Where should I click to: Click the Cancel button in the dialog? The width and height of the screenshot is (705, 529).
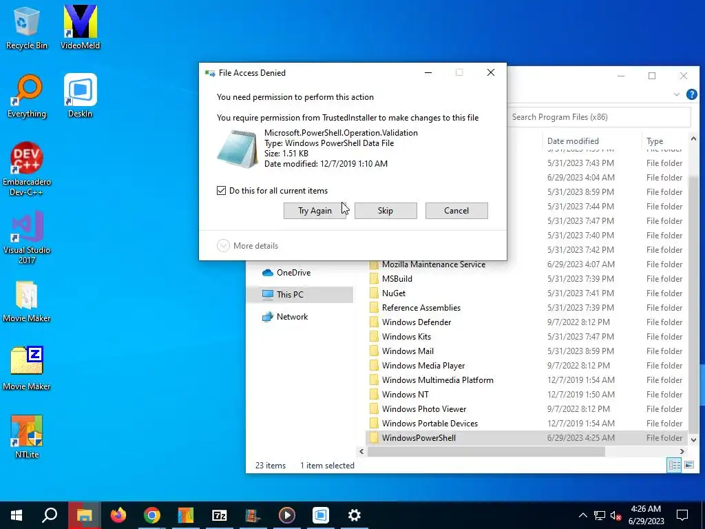pyautogui.click(x=456, y=211)
